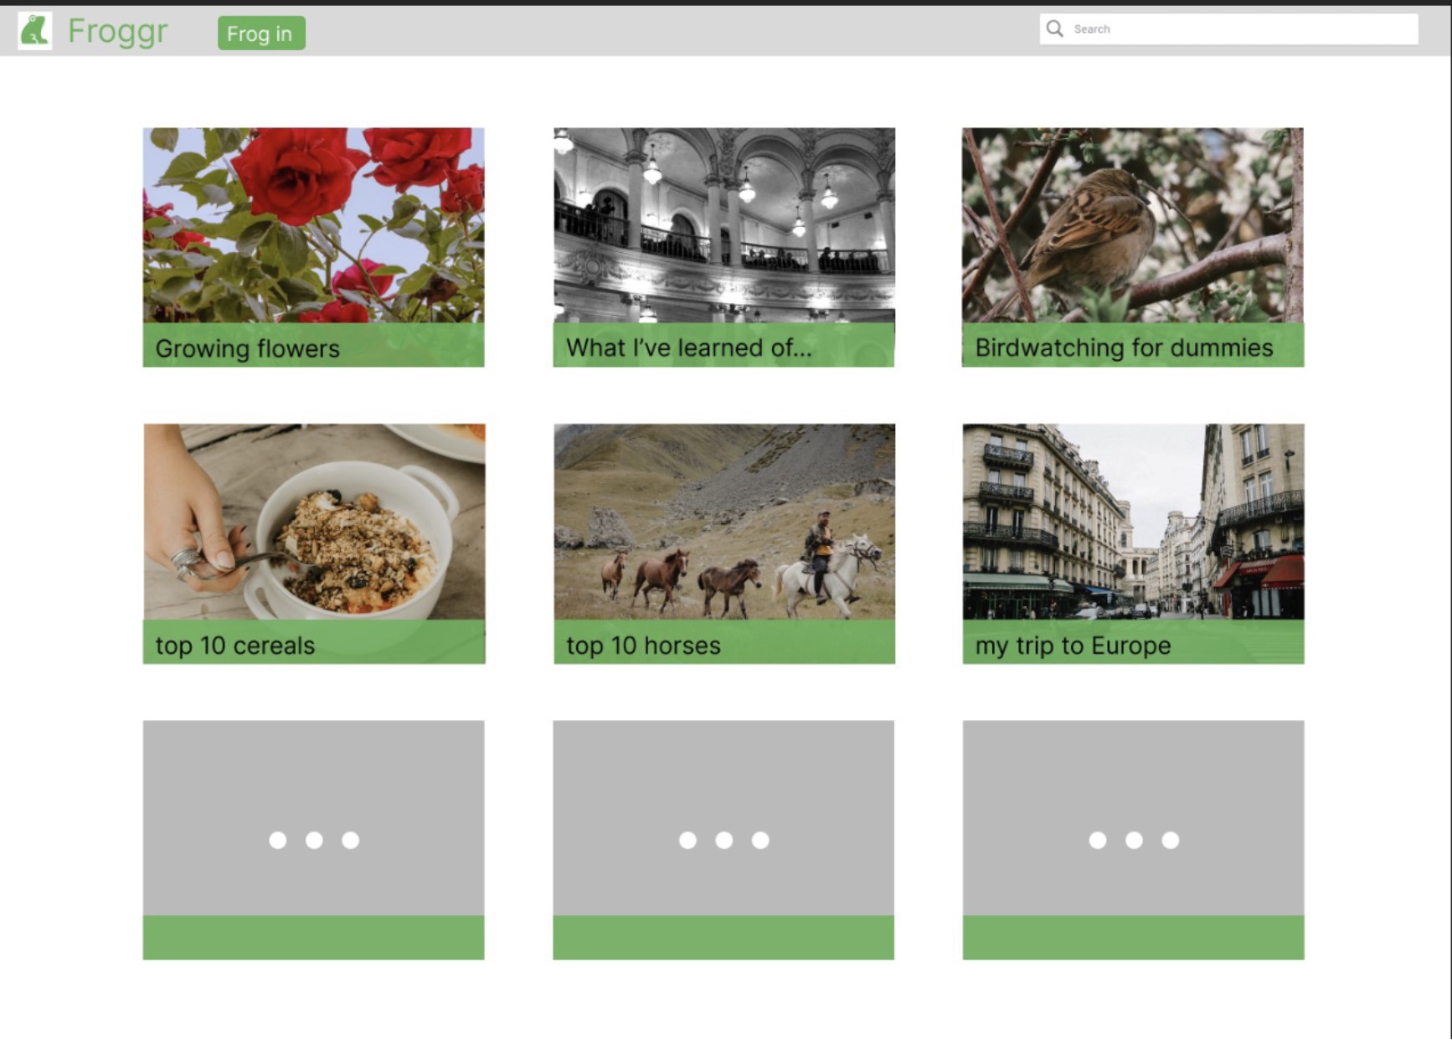The width and height of the screenshot is (1452, 1040).
Task: Open the red roses post image
Action: pos(313,225)
